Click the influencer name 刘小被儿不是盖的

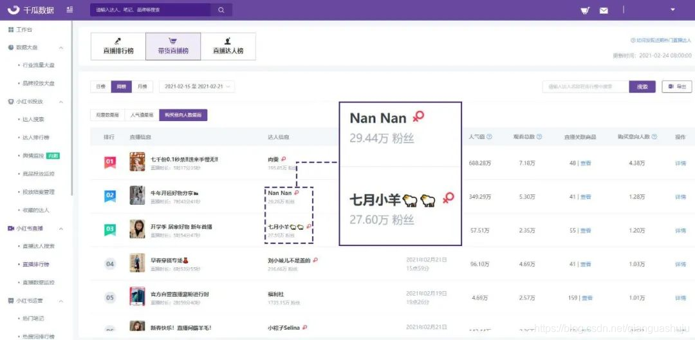click(289, 260)
